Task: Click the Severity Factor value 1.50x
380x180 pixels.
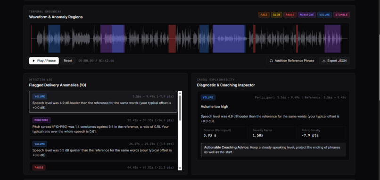Action: pyautogui.click(x=258, y=135)
